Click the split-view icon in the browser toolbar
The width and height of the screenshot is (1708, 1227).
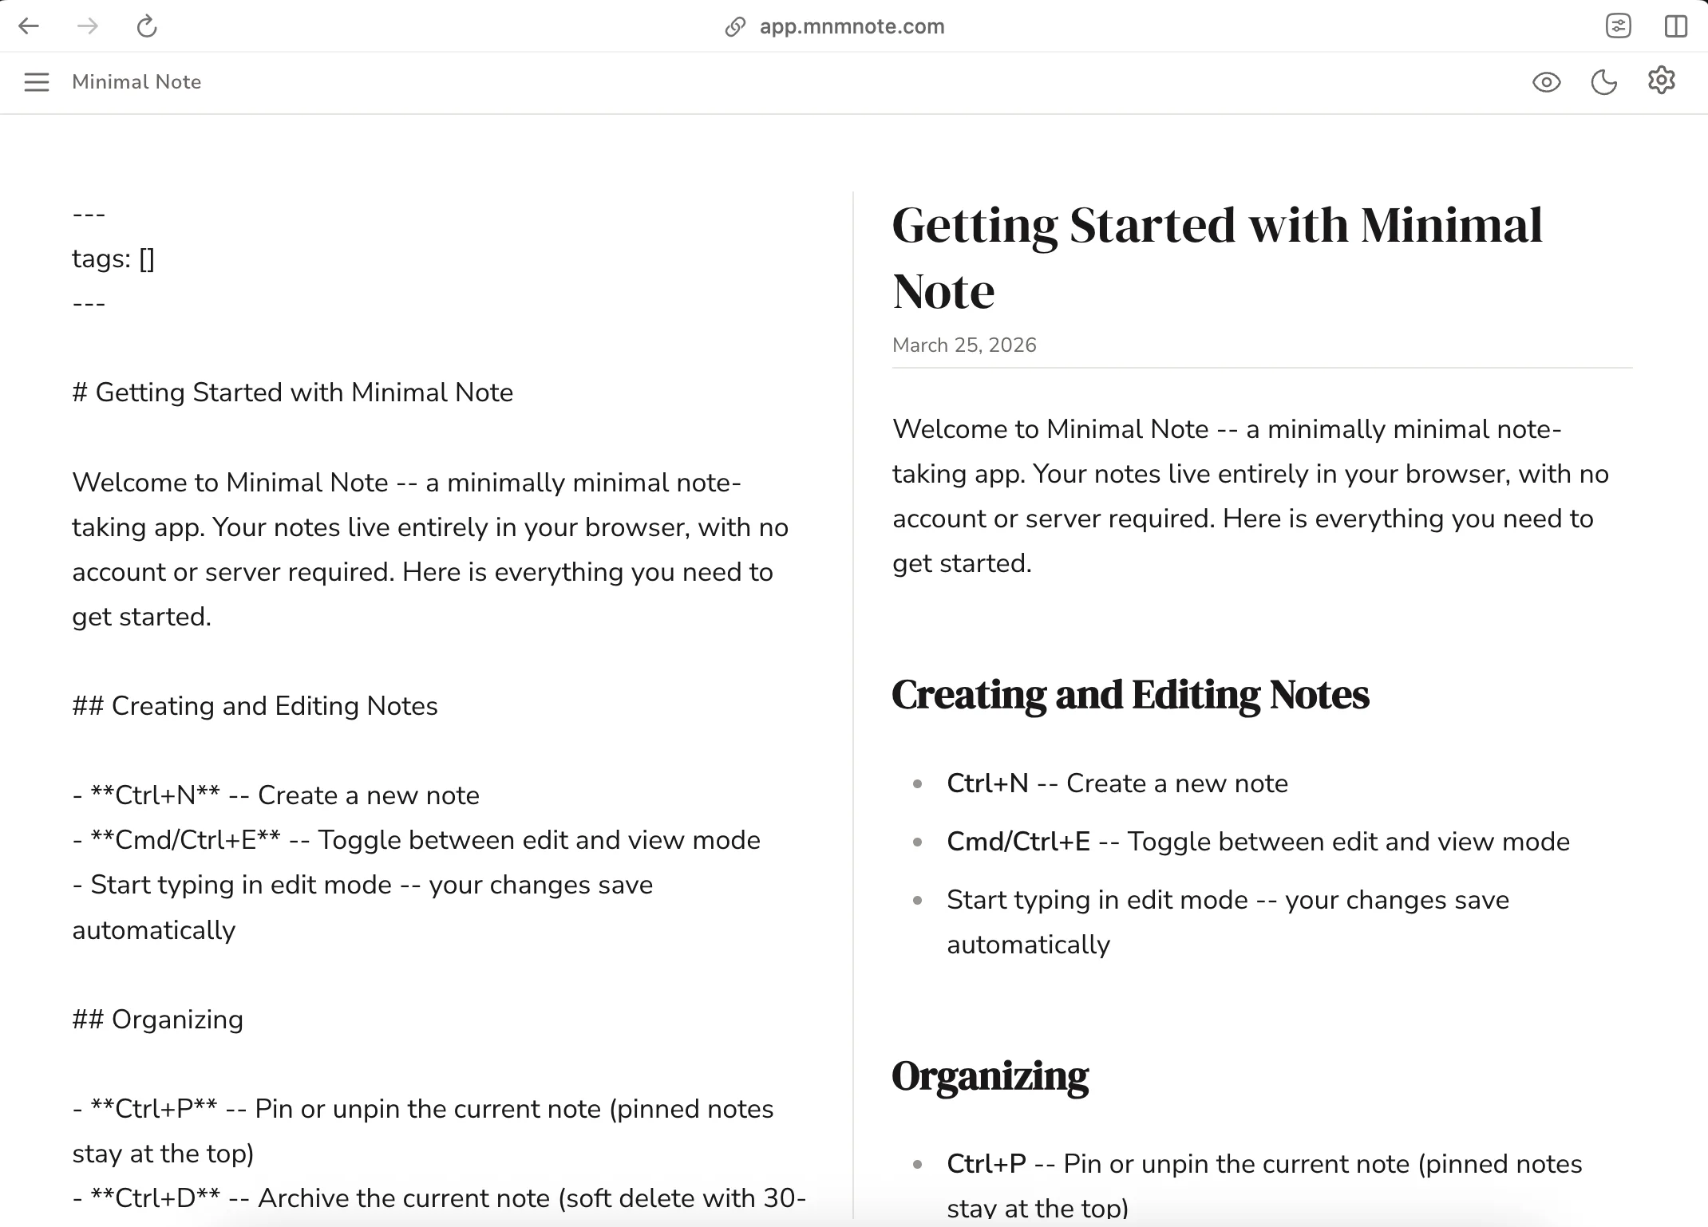pyautogui.click(x=1677, y=26)
